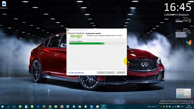
Task: Click the Установка драйвера... status text
Action: click(x=76, y=41)
